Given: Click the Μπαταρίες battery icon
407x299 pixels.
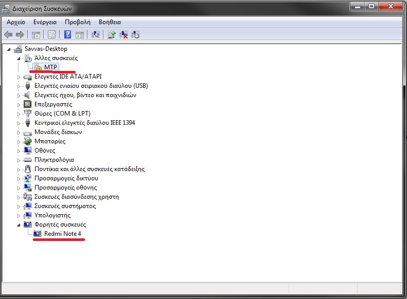Looking at the screenshot, I should coord(27,141).
